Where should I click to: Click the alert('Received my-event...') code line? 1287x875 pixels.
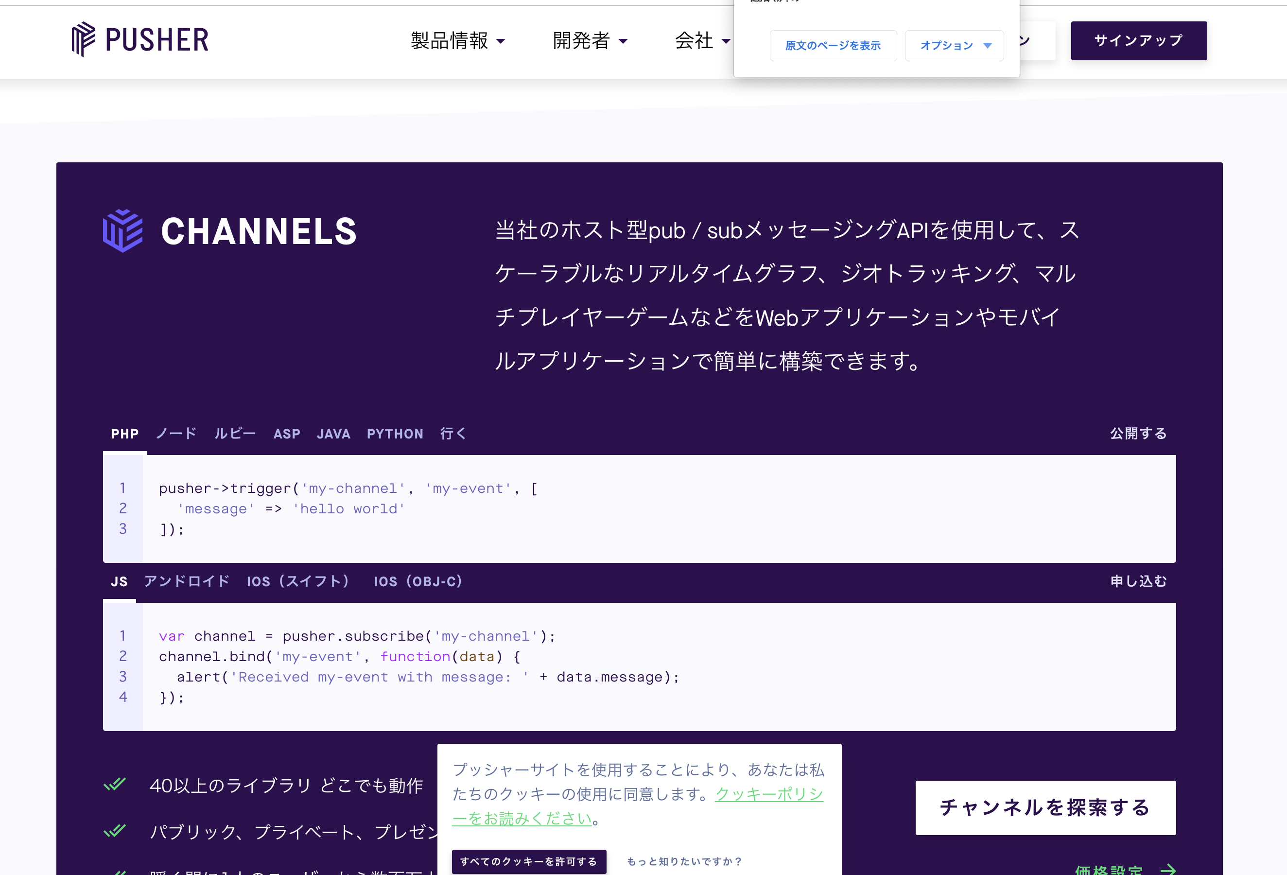428,677
